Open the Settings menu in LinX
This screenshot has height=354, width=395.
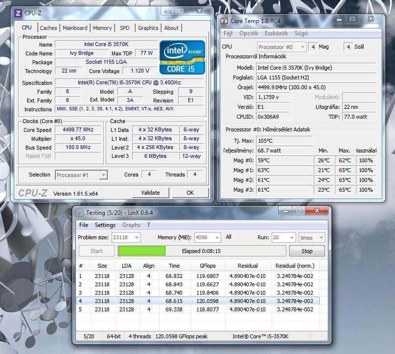tap(105, 225)
